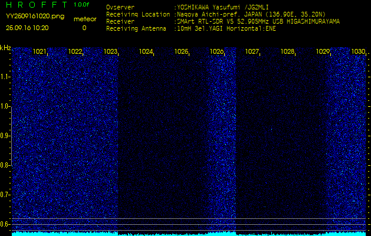
Task: Click the 1027 time marker
Action: coord(252,51)
